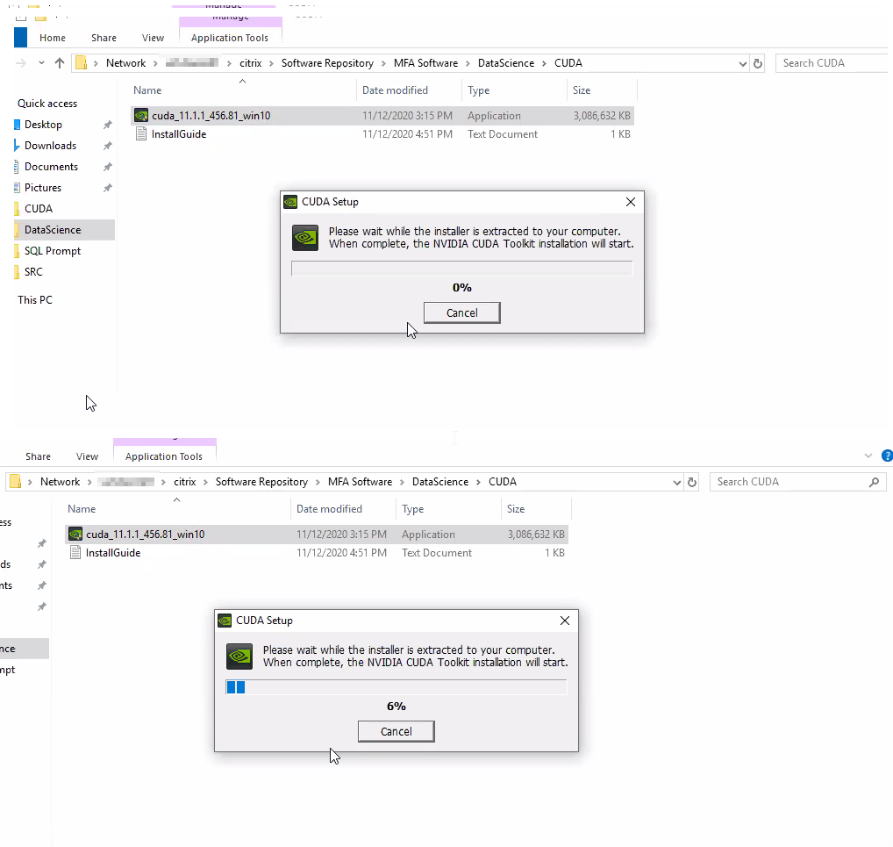Image resolution: width=893 pixels, height=847 pixels.
Task: Open Documents in the Quick access list
Action: (51, 167)
